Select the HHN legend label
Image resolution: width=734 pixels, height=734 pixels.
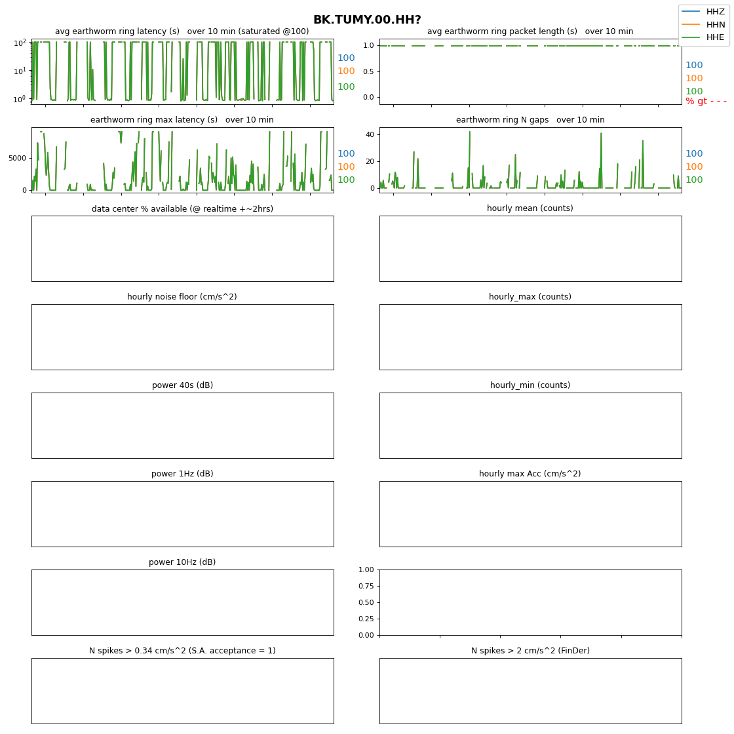coord(715,24)
